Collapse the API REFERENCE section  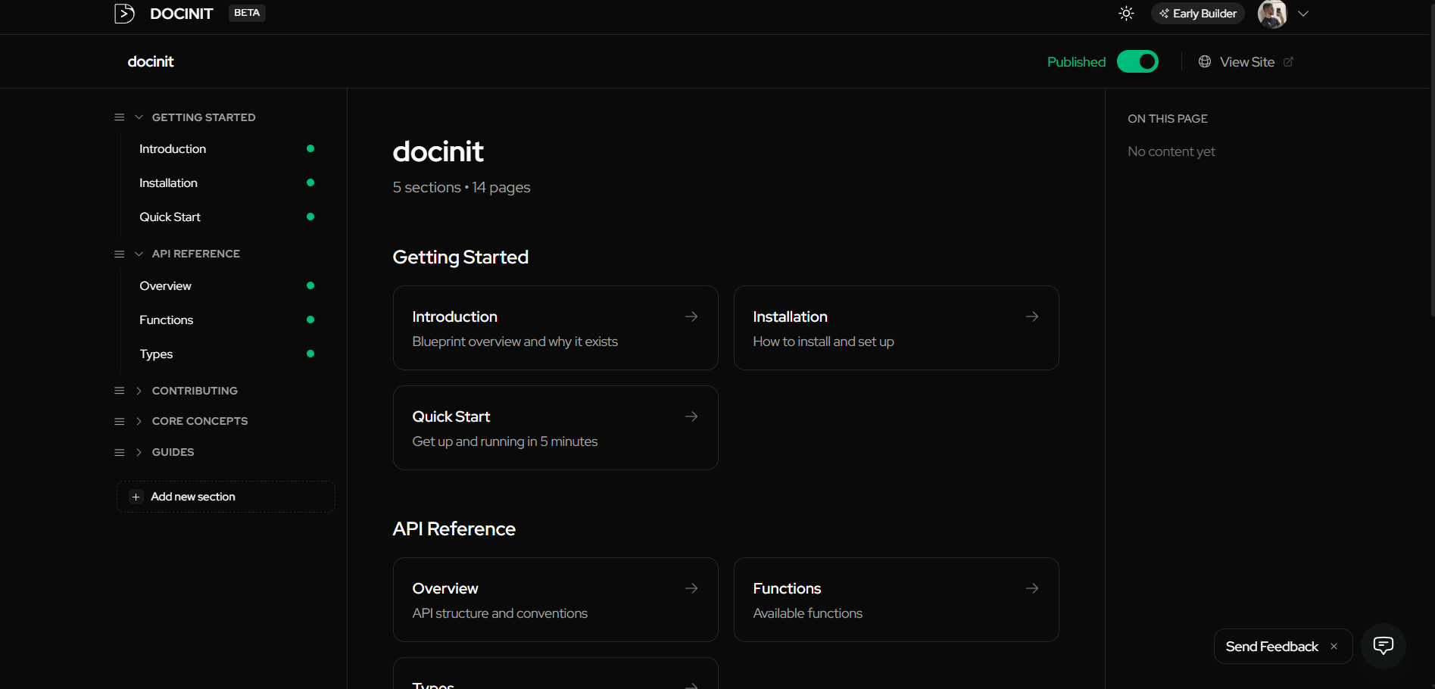tap(138, 254)
